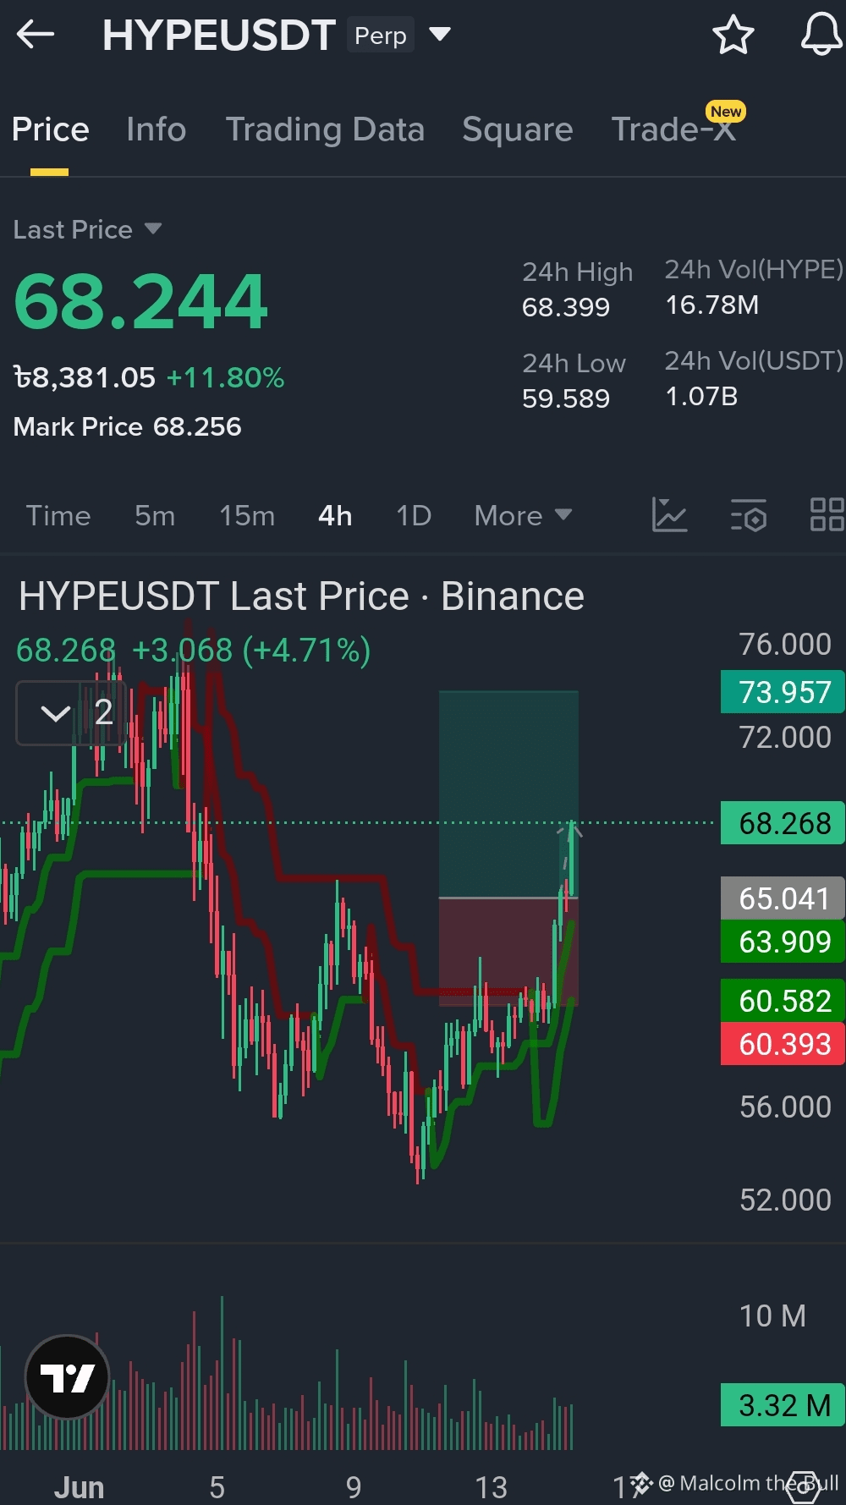Select the 73.957 take-profit price label
Screen dimensions: 846x1505
pos(783,692)
